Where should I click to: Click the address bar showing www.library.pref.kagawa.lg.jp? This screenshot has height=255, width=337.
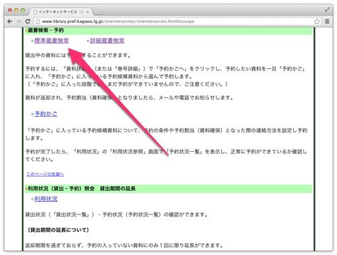pos(175,22)
